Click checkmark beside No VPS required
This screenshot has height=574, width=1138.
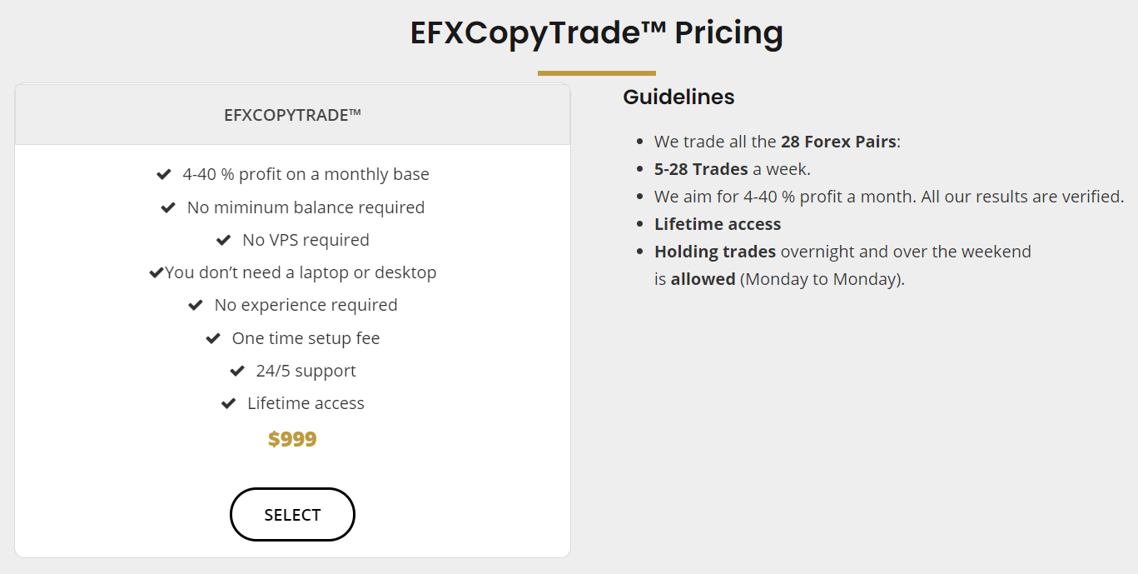pyautogui.click(x=223, y=240)
